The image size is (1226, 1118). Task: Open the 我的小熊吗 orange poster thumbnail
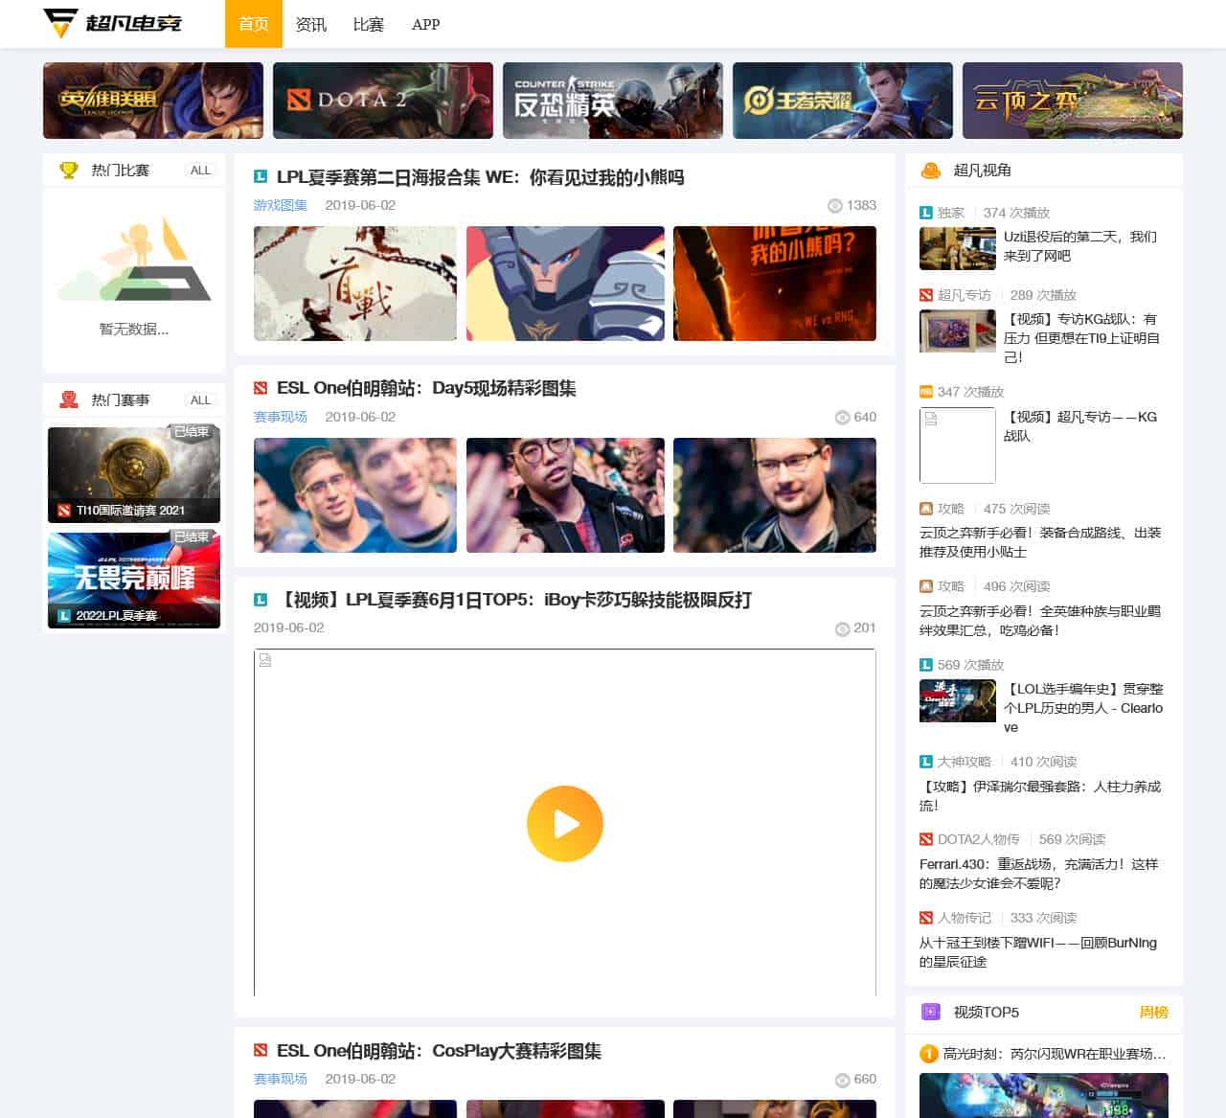pos(775,284)
